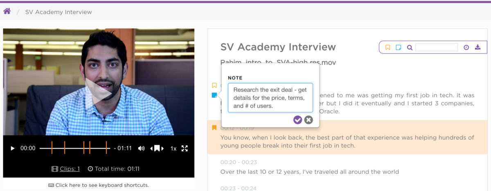This screenshot has width=491, height=191.
Task: Click the 00:20 - 00:23 timestamp
Action: coord(239,162)
